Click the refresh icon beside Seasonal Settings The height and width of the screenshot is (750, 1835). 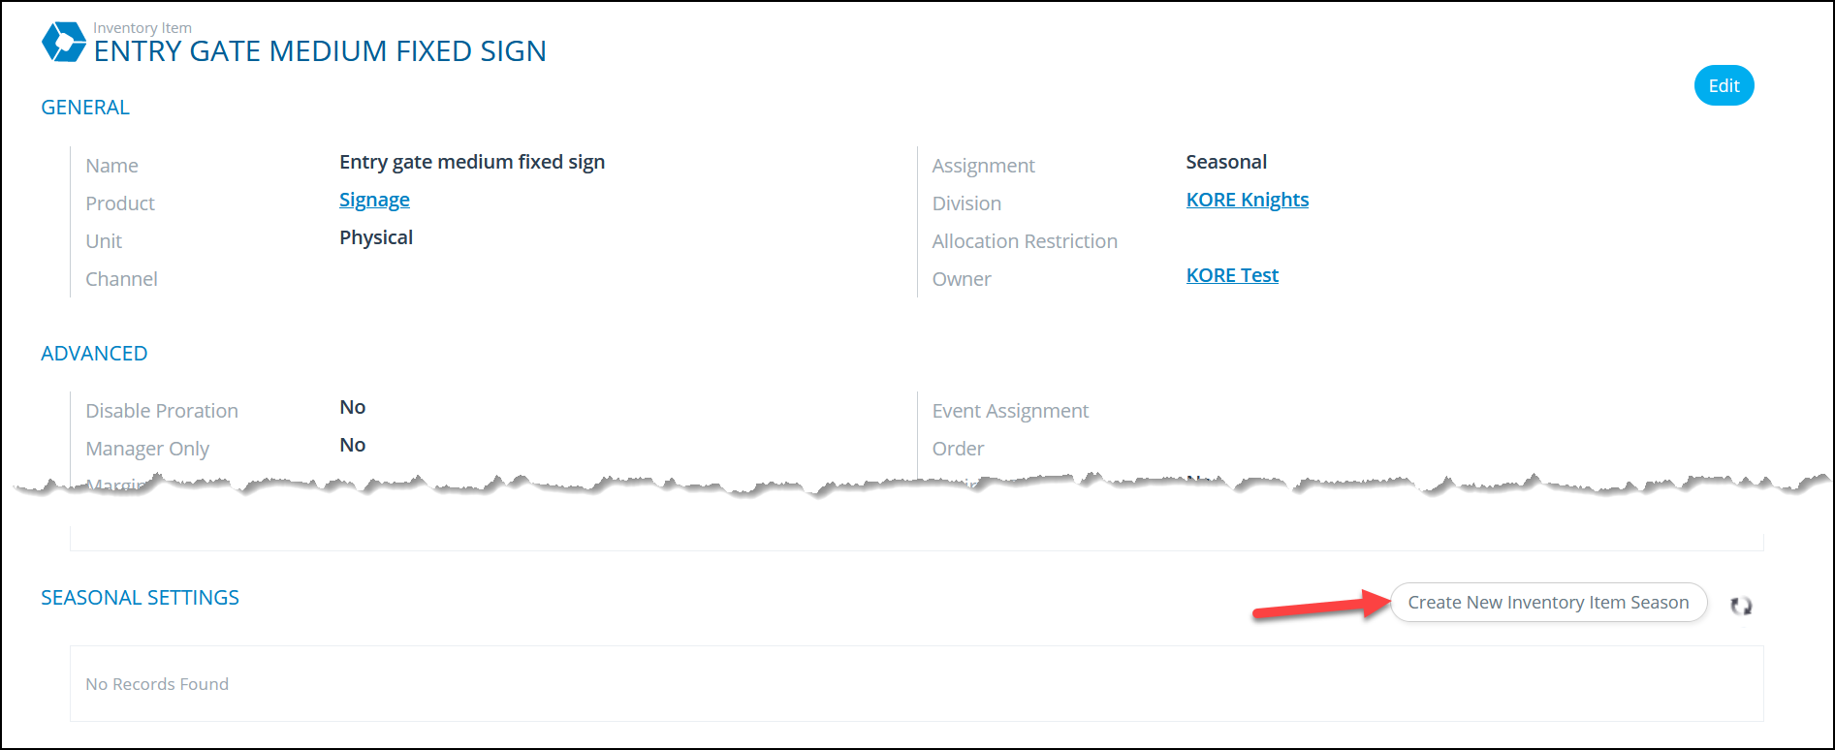pyautogui.click(x=1741, y=606)
